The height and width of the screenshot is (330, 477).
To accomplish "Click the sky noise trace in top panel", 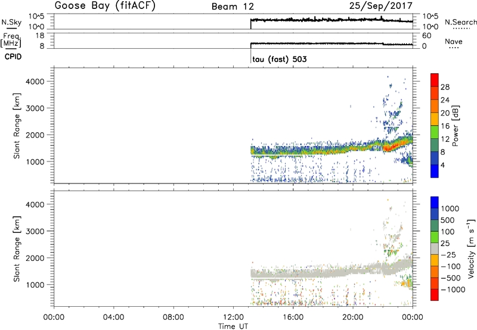I will click(x=331, y=20).
